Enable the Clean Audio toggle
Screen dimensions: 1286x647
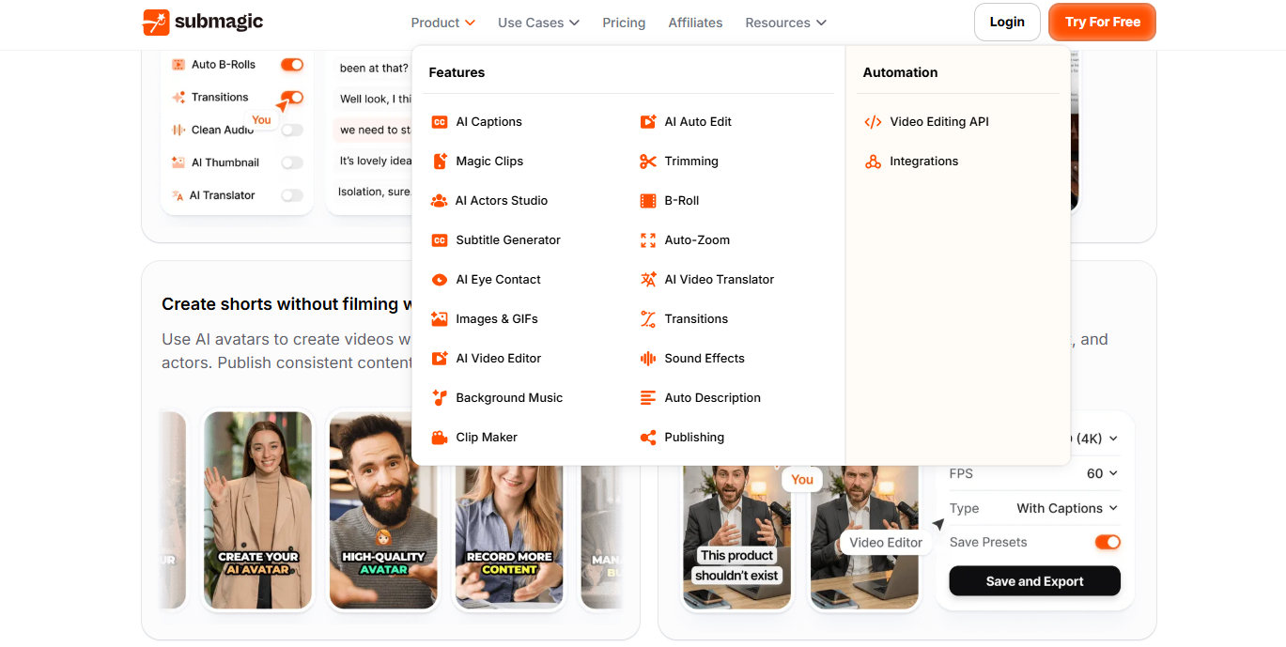pyautogui.click(x=292, y=131)
